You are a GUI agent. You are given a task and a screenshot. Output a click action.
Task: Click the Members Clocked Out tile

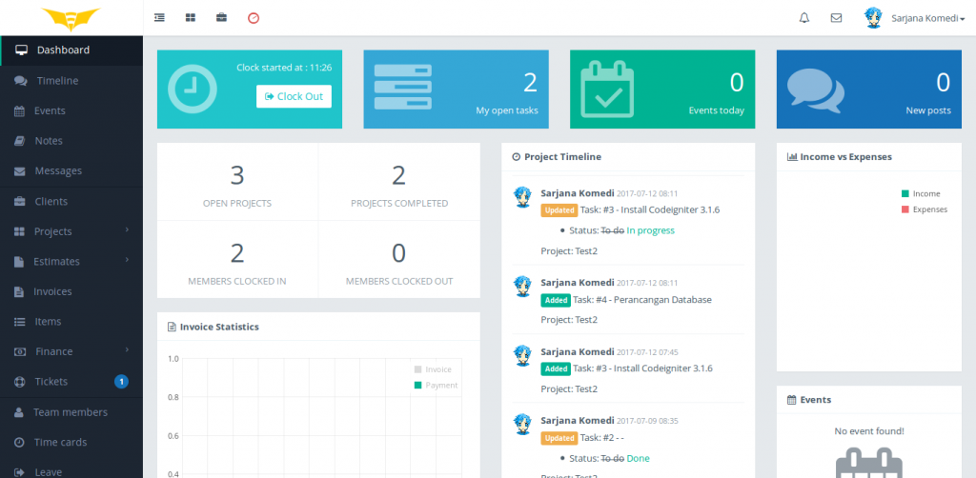[399, 259]
